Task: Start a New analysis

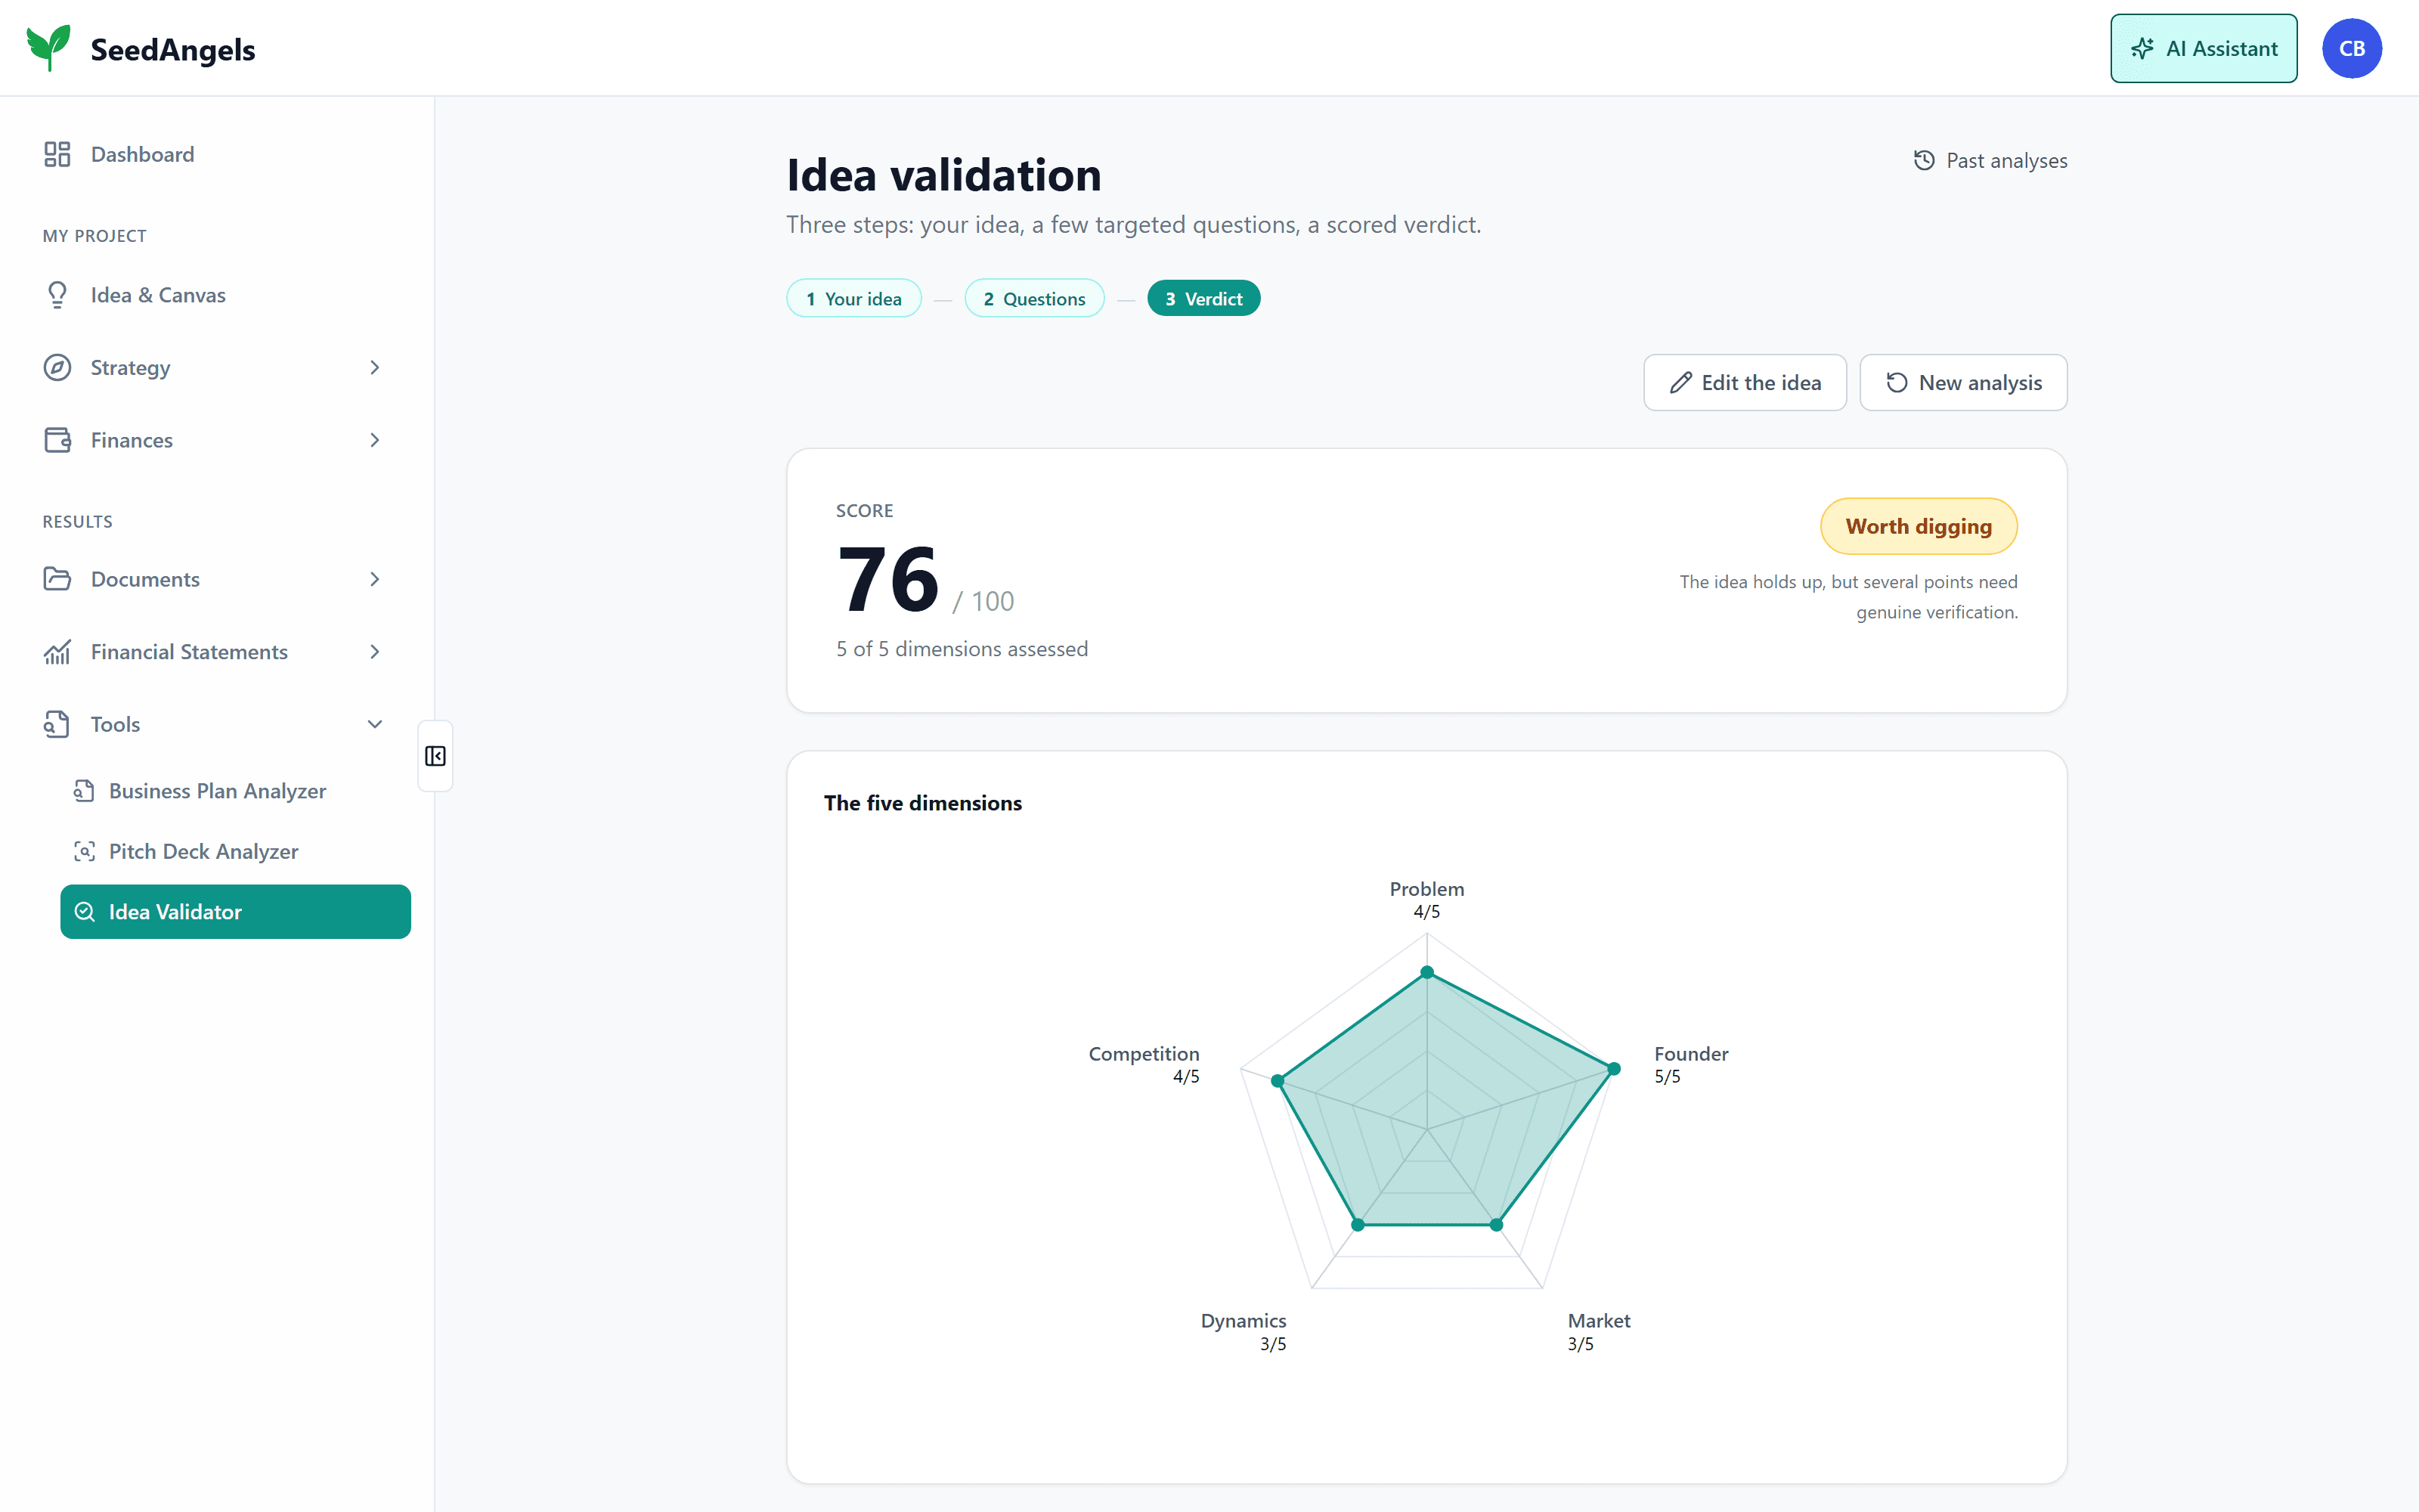Action: pyautogui.click(x=1963, y=383)
